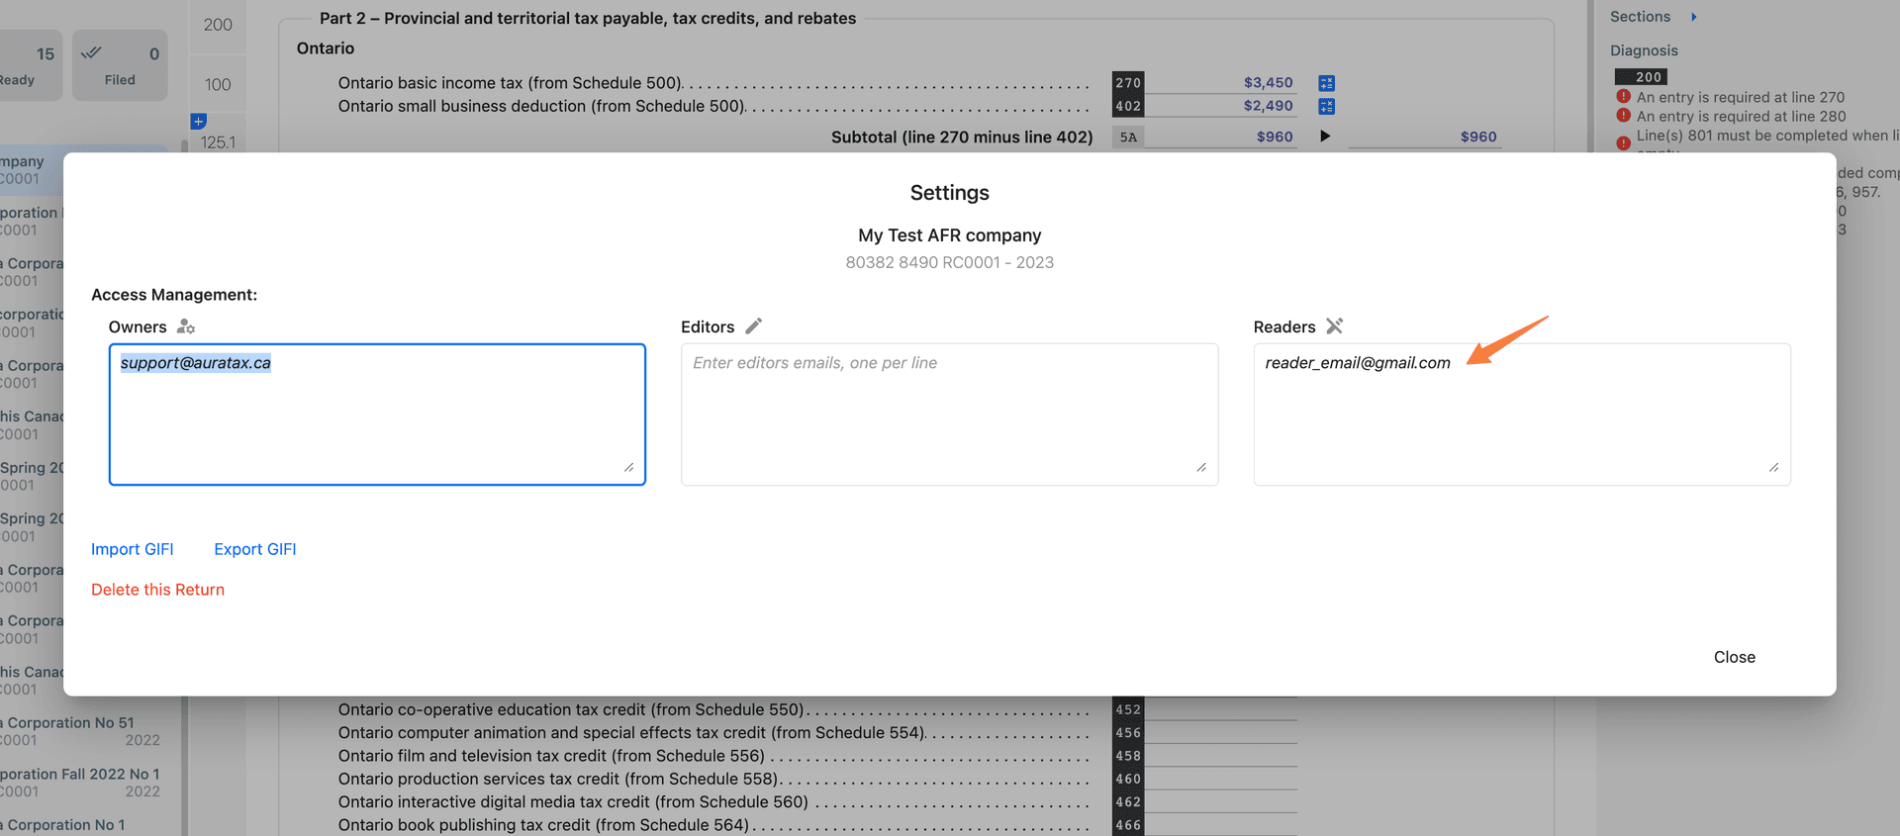Click the black 200 badge under Diagnosis
The width and height of the screenshot is (1900, 836).
coord(1642,77)
